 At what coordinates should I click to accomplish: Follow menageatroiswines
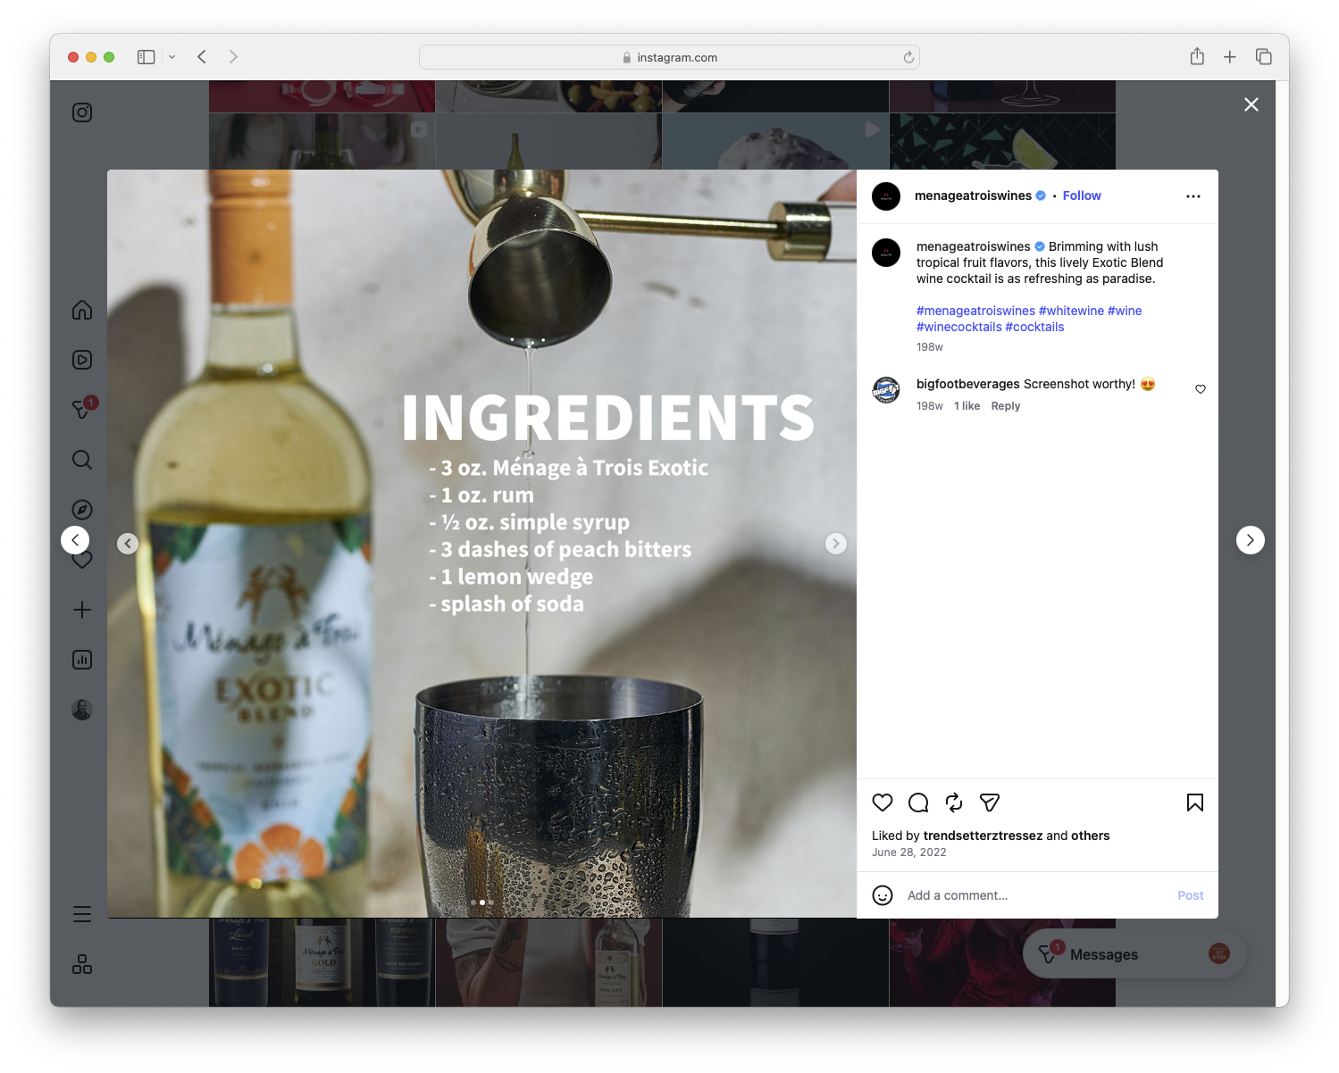click(1082, 195)
